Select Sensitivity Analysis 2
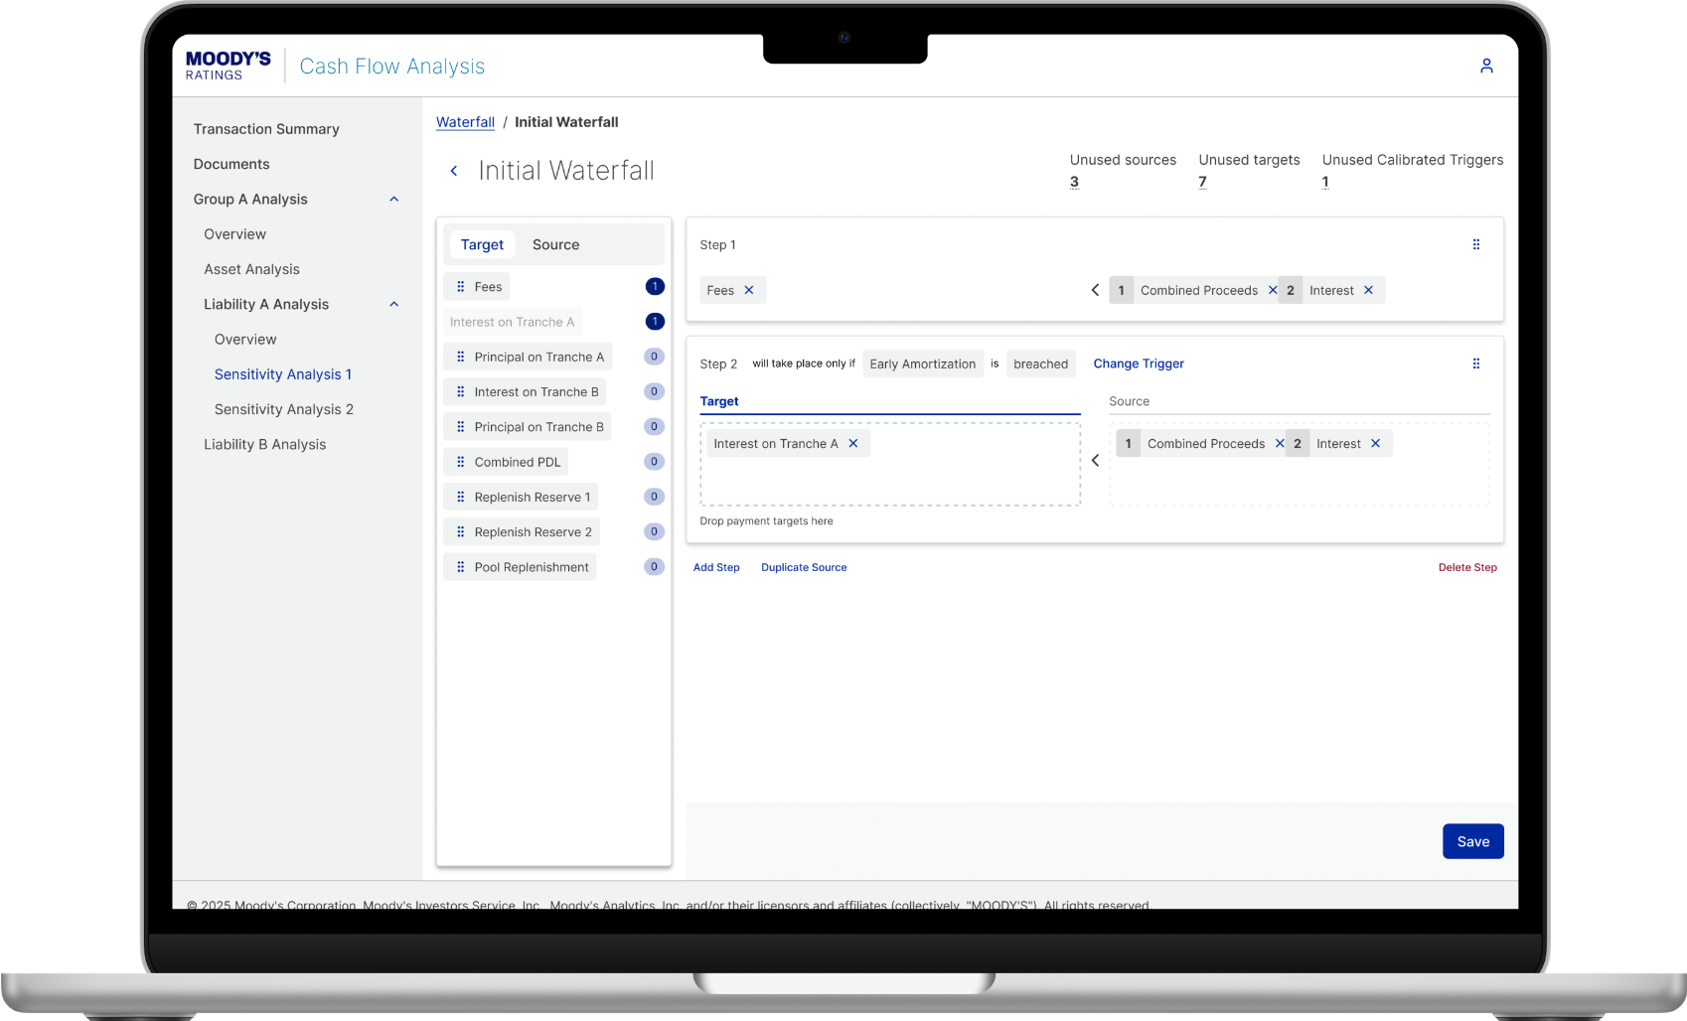The image size is (1687, 1021). 284,409
